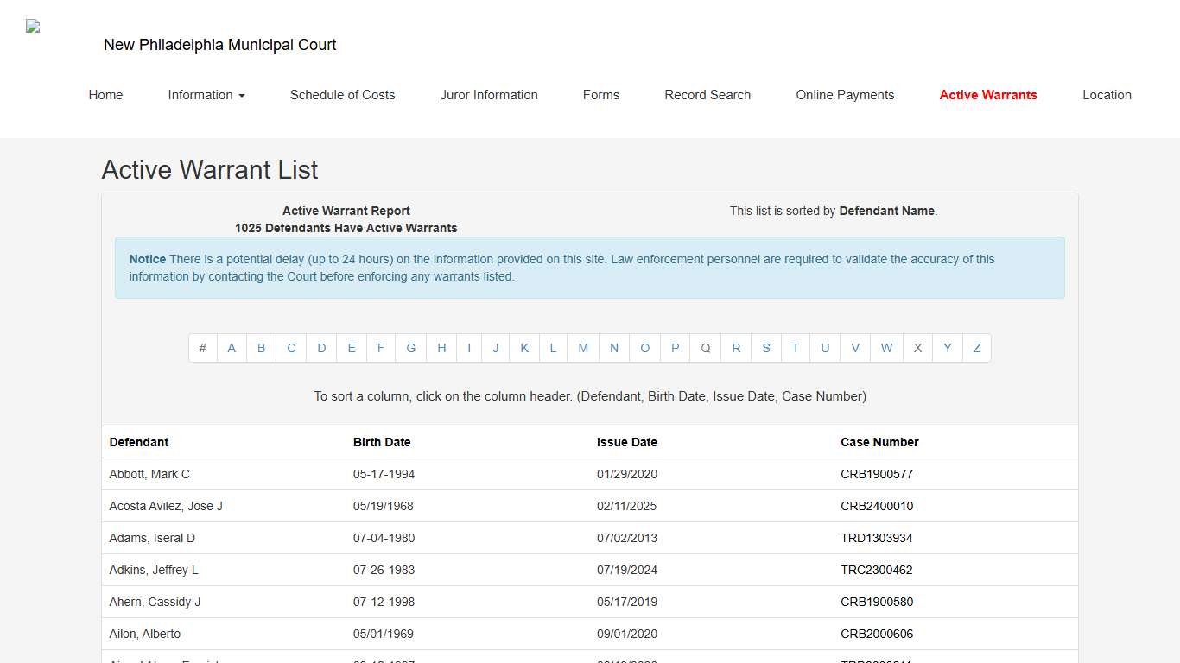
Task: Open Online Payments page
Action: (845, 95)
